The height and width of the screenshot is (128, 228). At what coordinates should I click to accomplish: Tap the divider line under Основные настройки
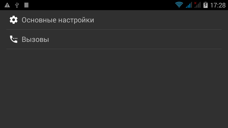114,30
